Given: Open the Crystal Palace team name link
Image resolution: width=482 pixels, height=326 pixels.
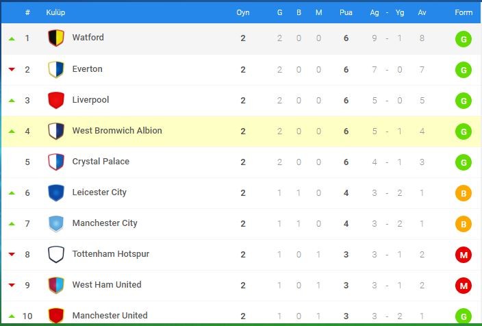Looking at the screenshot, I should 101,162.
